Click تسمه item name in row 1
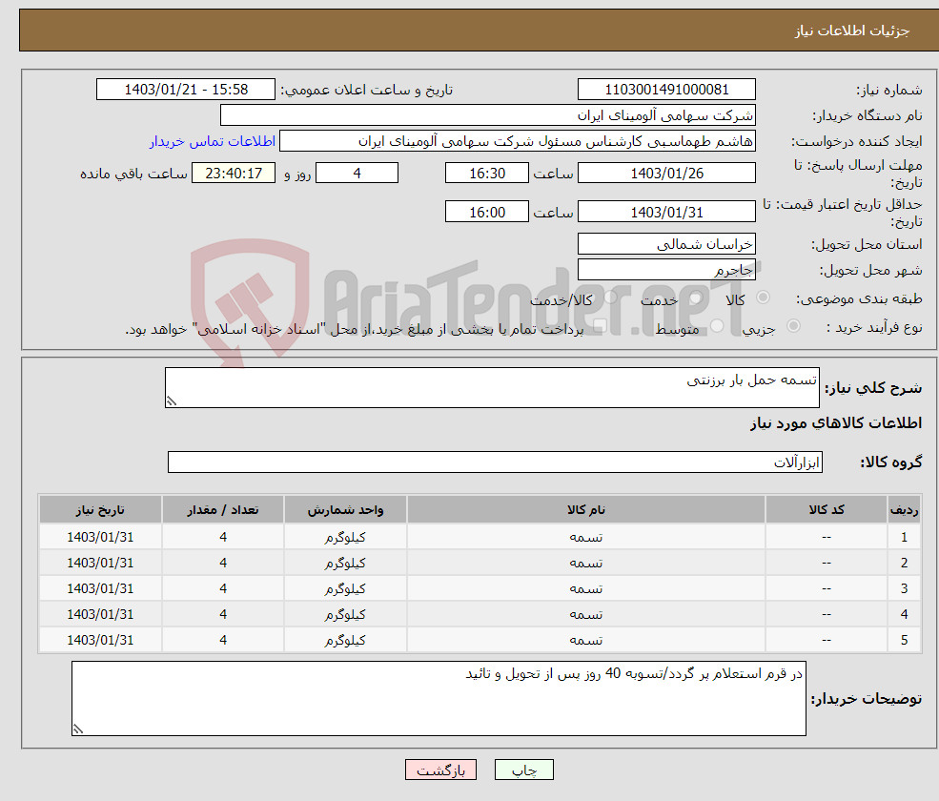The image size is (939, 801). [x=585, y=538]
